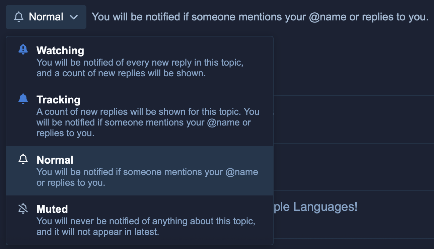Click the "Normal" label on the dropdown button
This screenshot has width=434, height=249.
click(x=46, y=17)
